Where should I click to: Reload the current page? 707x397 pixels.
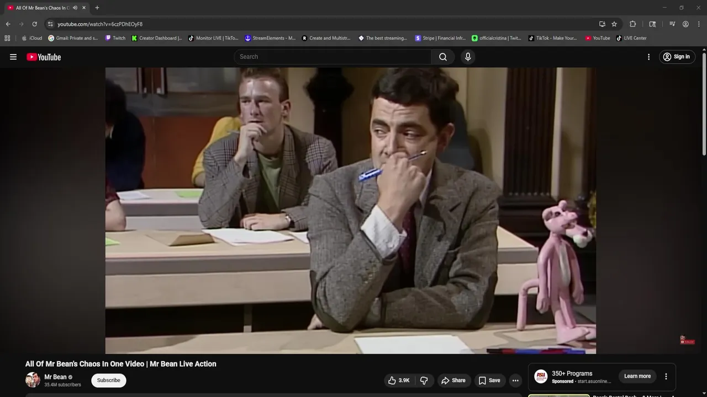(x=34, y=24)
